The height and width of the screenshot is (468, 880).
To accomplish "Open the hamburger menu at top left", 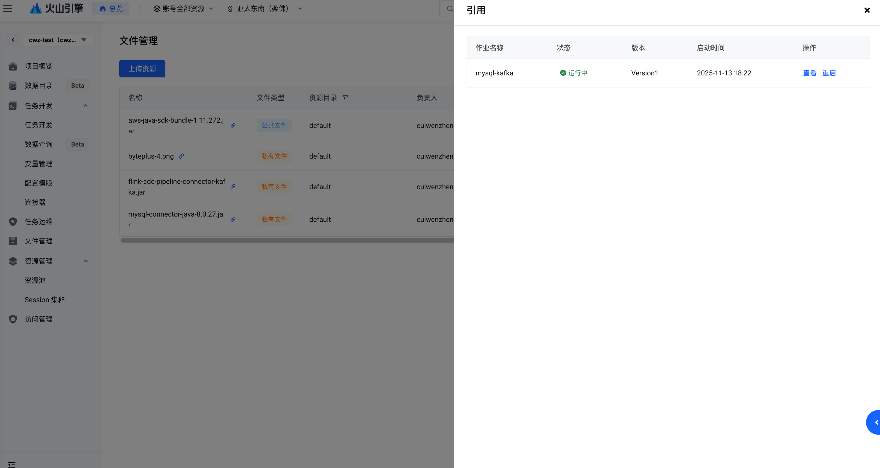I will tap(8, 9).
